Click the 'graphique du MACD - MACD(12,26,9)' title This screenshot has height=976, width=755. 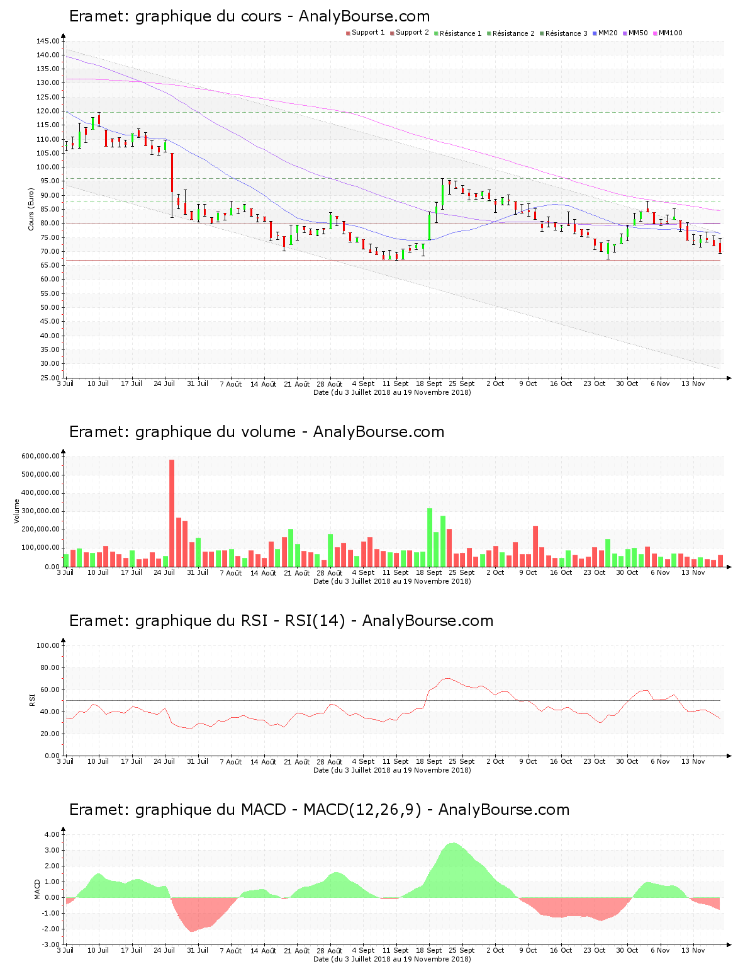pyautogui.click(x=319, y=810)
